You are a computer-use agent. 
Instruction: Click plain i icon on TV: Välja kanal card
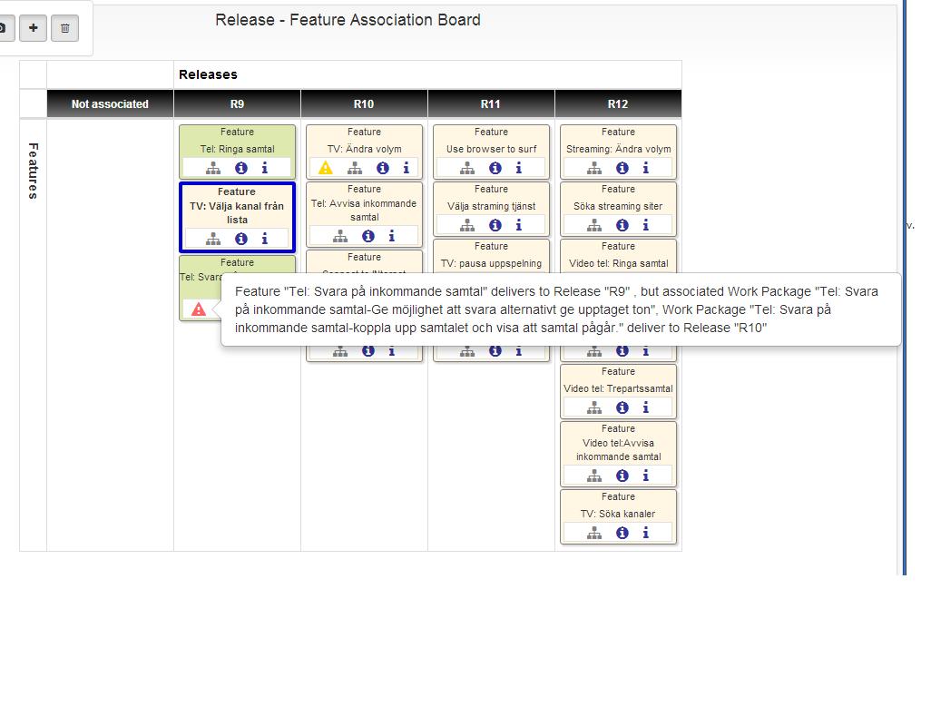265,239
